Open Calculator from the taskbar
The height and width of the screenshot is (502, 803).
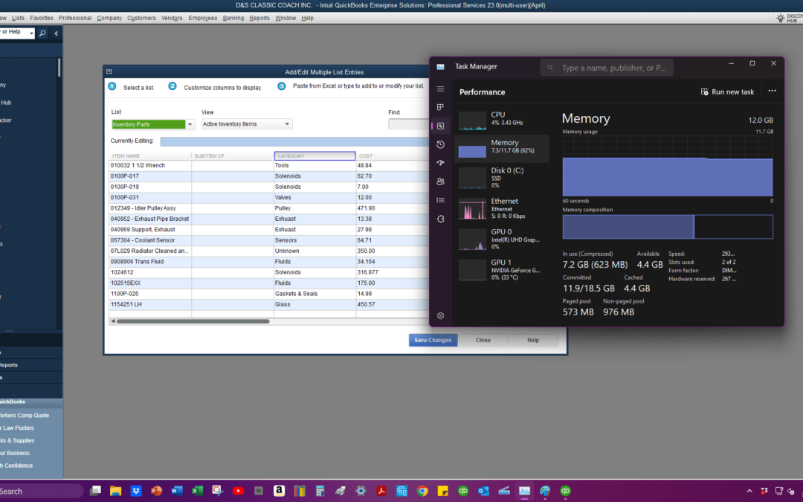pyautogui.click(x=320, y=491)
